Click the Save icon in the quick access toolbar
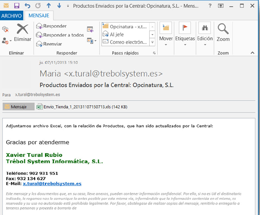Image resolution: width=260 pixels, height=215 pixels. pos(17,6)
